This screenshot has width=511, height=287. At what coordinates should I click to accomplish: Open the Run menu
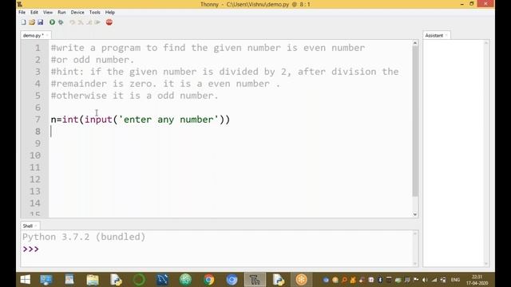click(x=61, y=12)
